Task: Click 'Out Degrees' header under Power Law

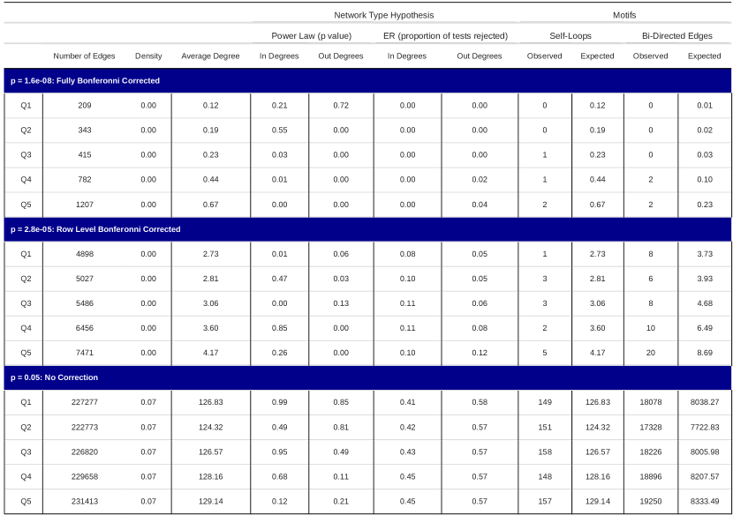Action: [x=341, y=56]
